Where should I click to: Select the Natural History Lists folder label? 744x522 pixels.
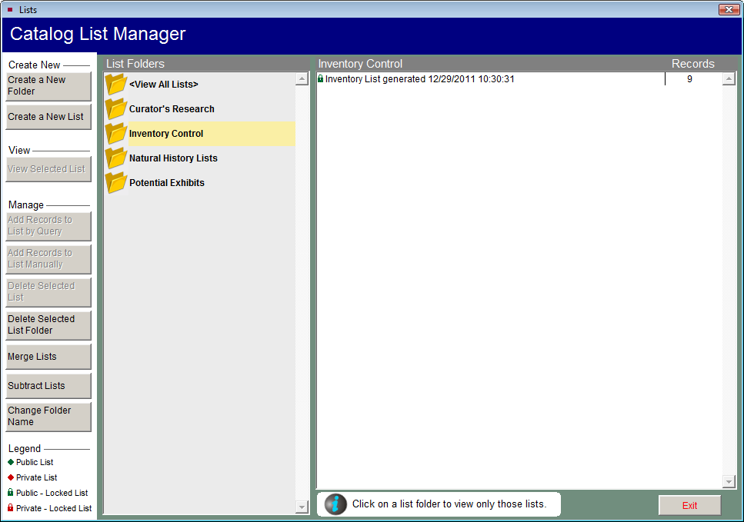click(x=173, y=158)
